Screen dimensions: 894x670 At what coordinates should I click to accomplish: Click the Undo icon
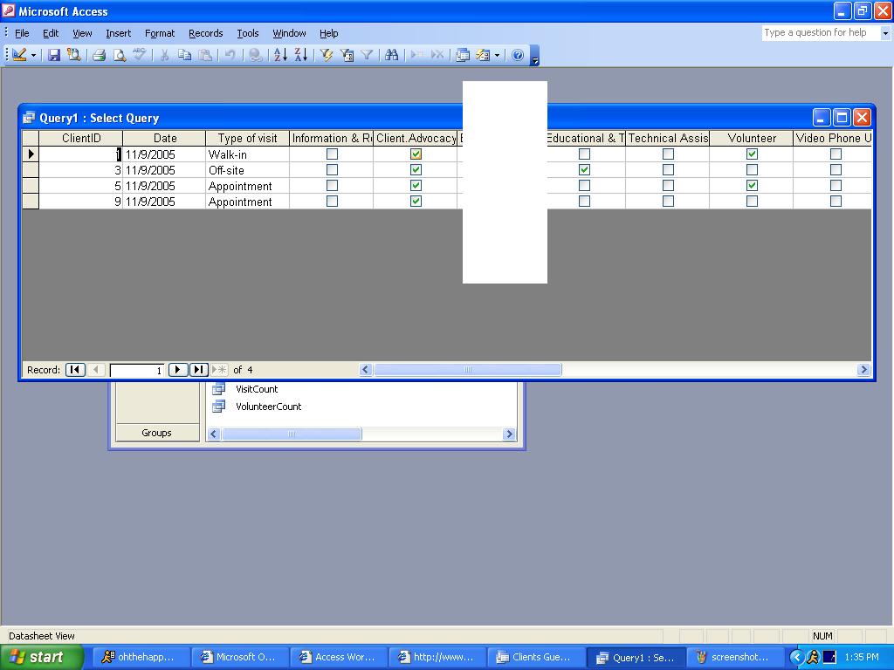(230, 55)
